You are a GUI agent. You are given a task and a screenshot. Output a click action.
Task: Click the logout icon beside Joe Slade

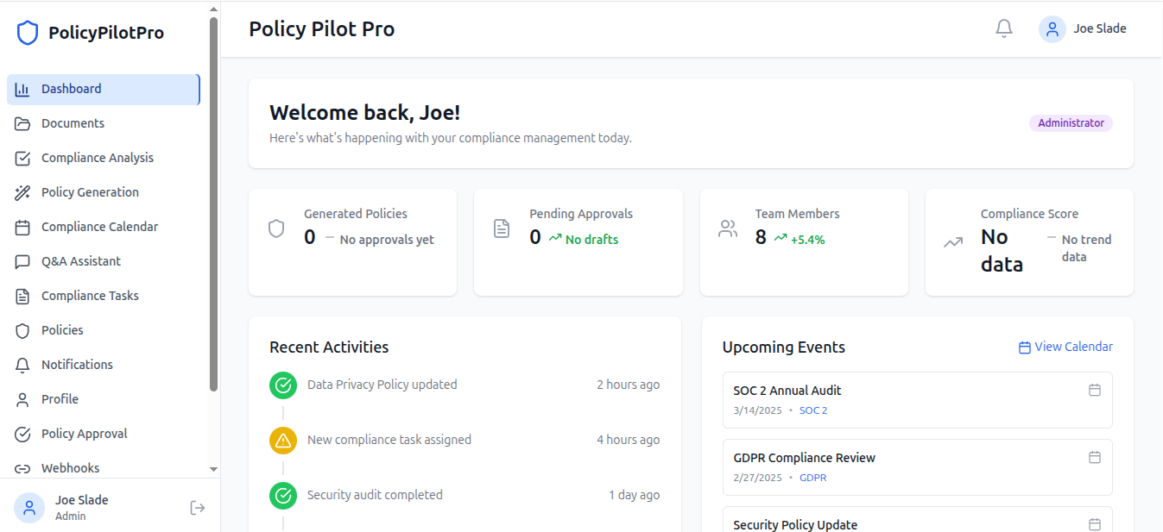point(197,508)
